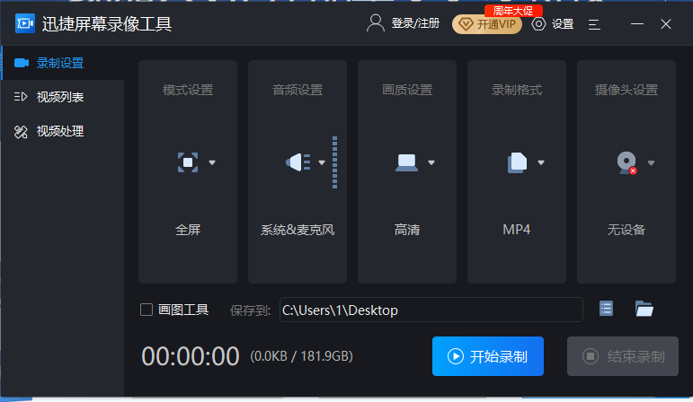Click the save path field C:\Users\1\Desktop

coord(431,310)
